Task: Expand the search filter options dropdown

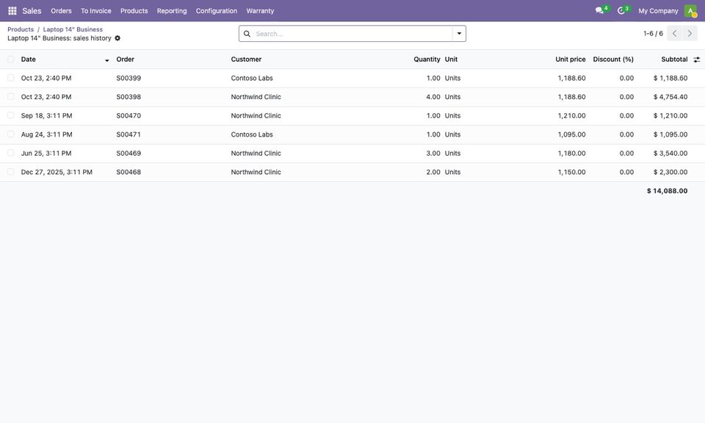Action: tap(459, 34)
